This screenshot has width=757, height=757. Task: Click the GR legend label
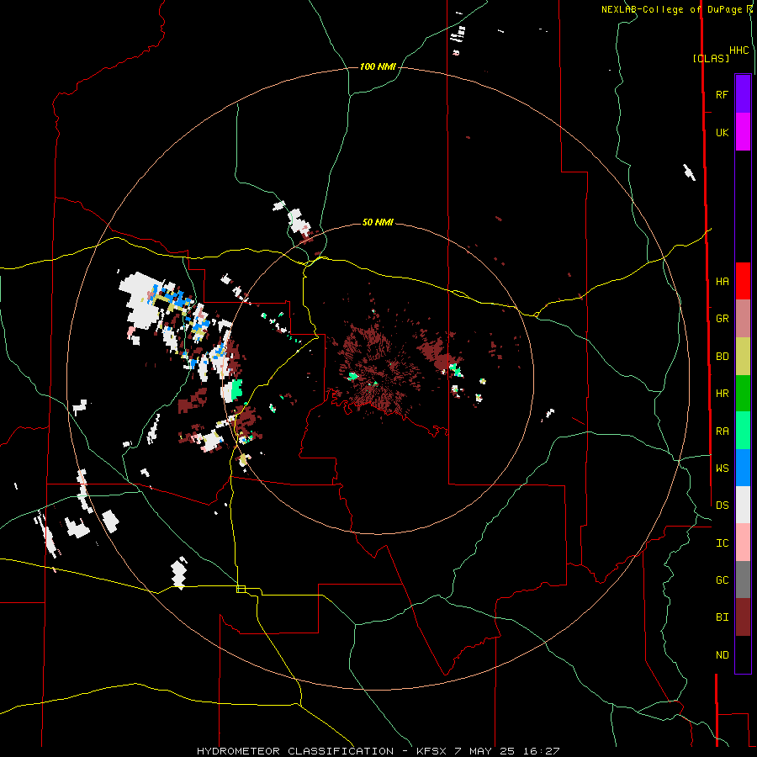coord(722,319)
